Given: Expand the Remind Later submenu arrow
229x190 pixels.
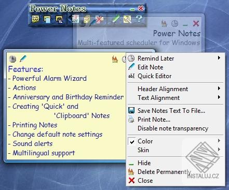Looking at the screenshot, I should click(219, 58).
